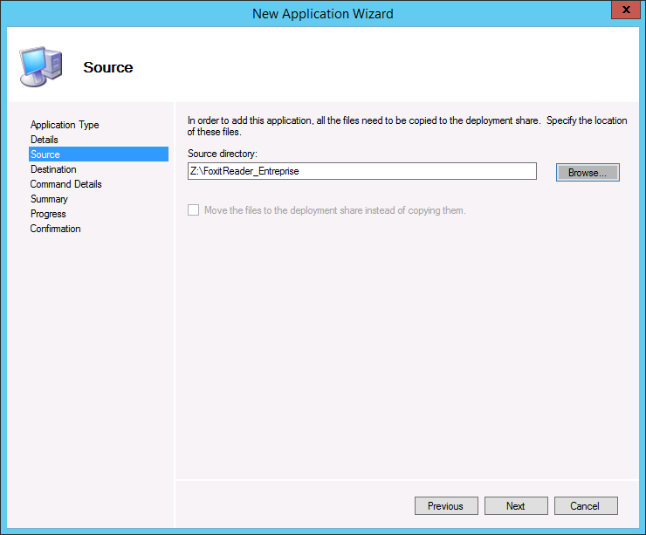Select the Summary step in sidebar

coord(49,199)
